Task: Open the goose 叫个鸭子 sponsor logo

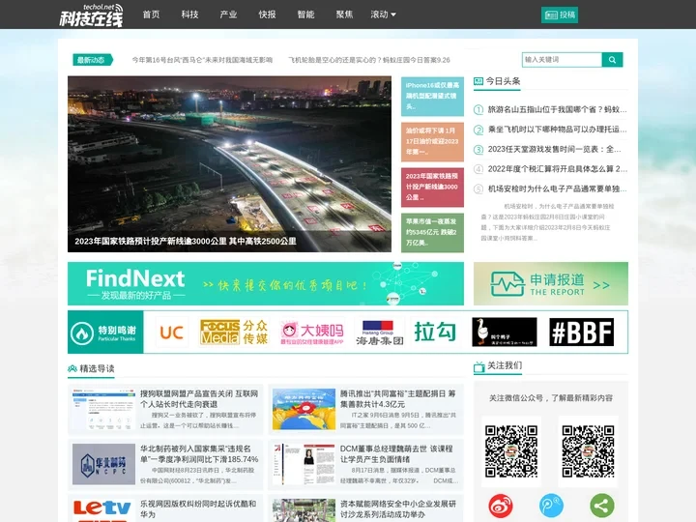Action: [505, 332]
